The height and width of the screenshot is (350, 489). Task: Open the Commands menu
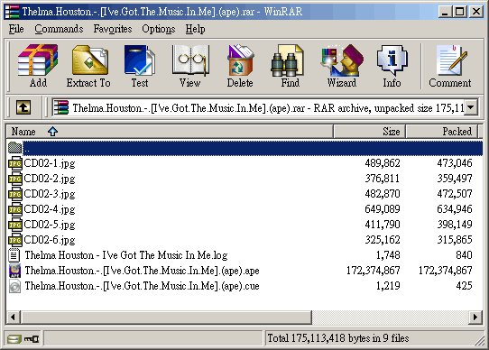pyautogui.click(x=59, y=29)
